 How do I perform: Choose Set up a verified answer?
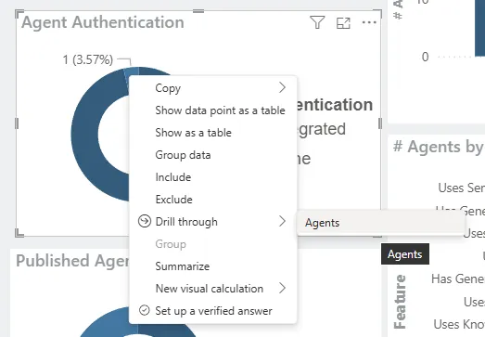click(x=212, y=311)
